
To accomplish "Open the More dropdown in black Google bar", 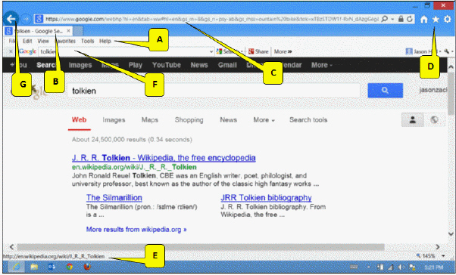I will pyautogui.click(x=322, y=65).
